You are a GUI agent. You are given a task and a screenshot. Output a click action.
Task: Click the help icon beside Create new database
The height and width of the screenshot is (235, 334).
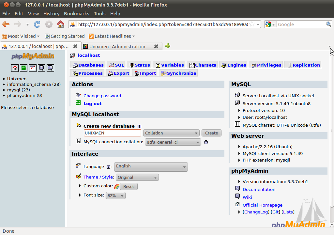[x=139, y=126]
